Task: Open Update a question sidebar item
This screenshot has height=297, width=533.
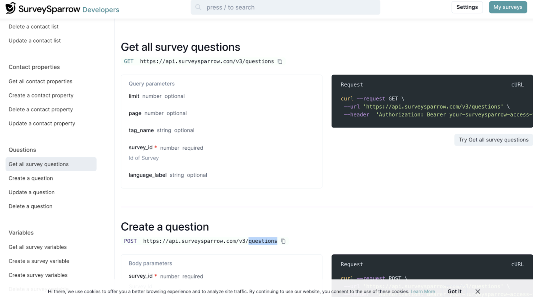Action: 31,192
